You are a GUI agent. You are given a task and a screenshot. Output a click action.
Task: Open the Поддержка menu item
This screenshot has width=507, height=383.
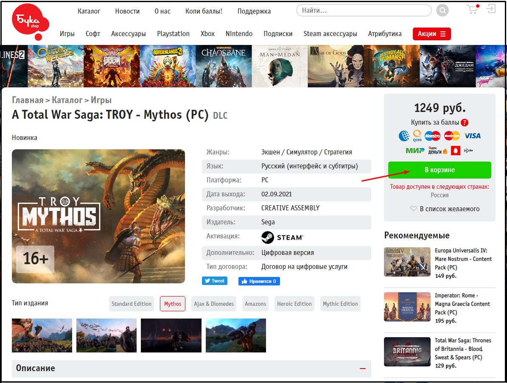click(254, 11)
